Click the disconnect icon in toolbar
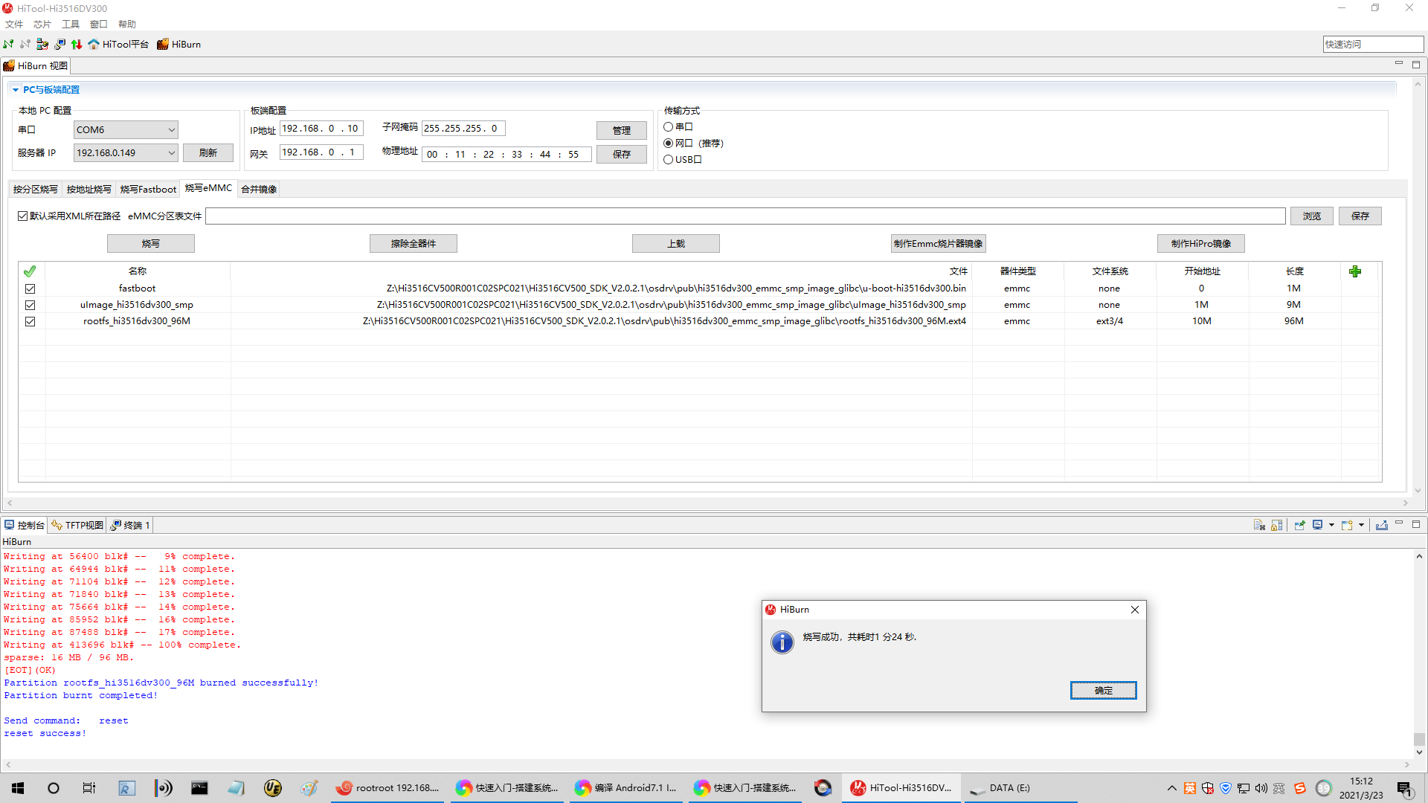Screen dimensions: 1428x803 [24, 44]
